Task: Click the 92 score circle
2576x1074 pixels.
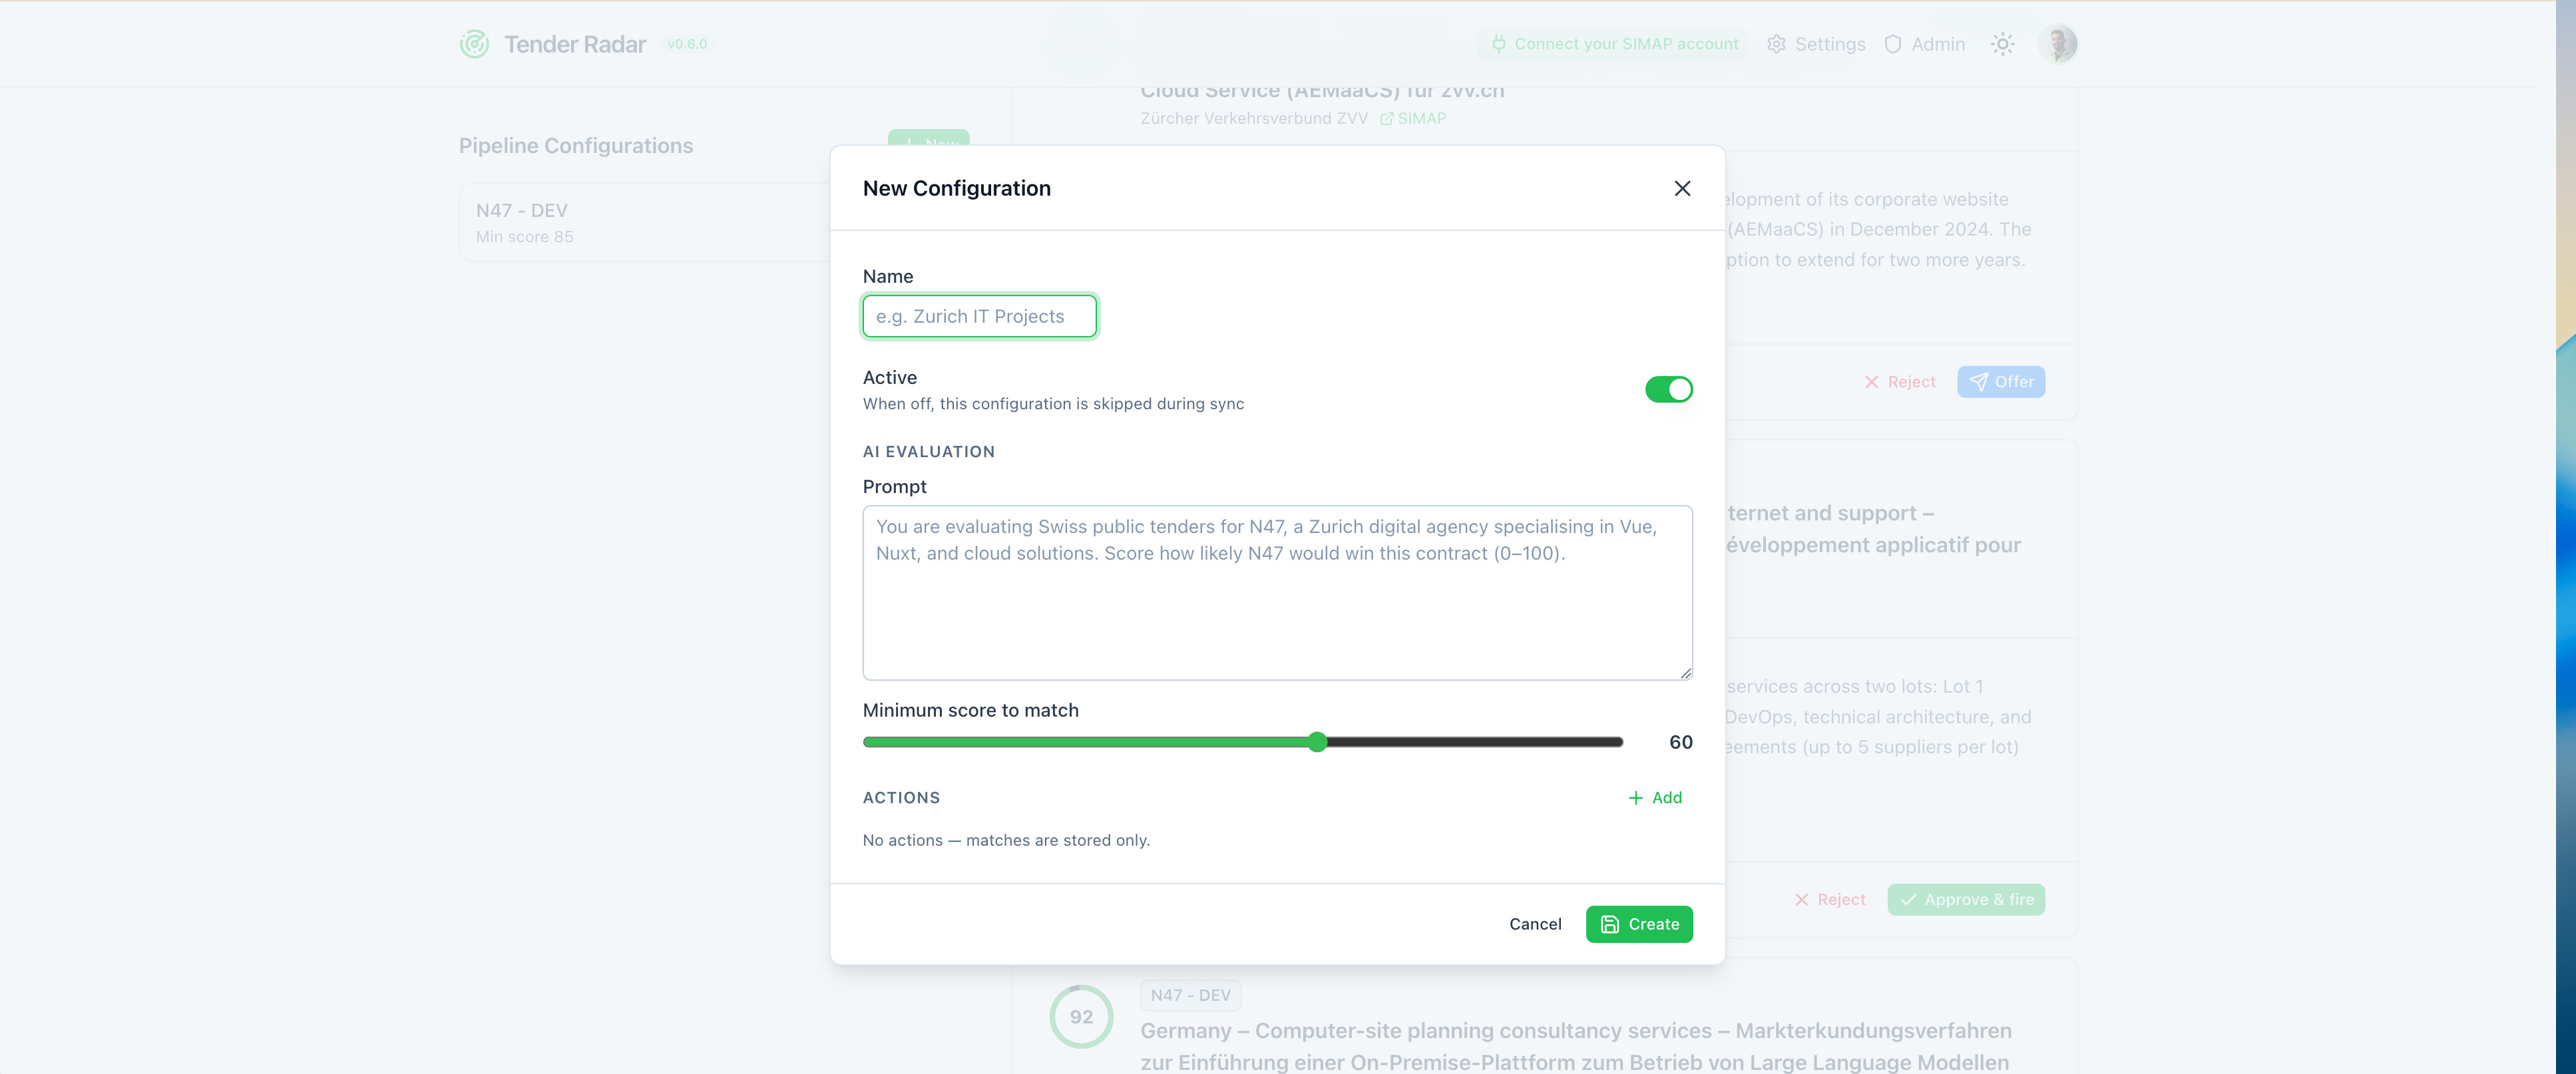Action: point(1081,1016)
